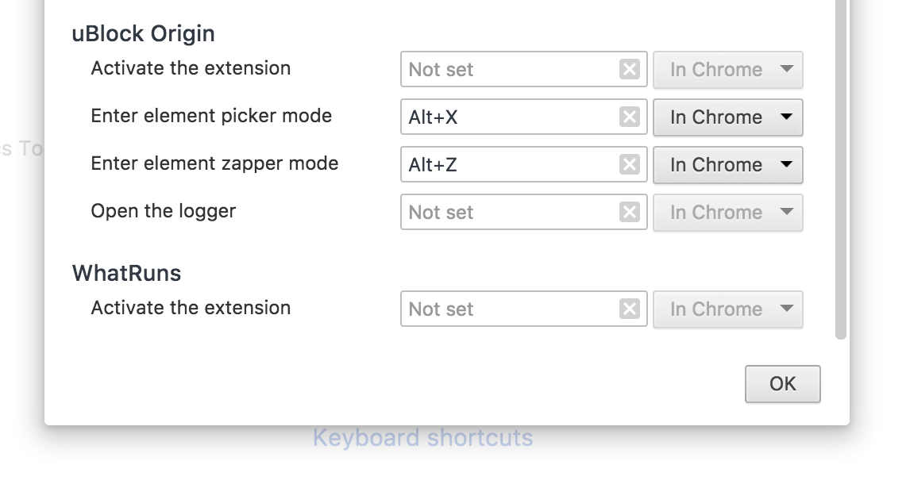
Task: Clear the Activate uBlock Origin shortcut field
Action: point(630,69)
